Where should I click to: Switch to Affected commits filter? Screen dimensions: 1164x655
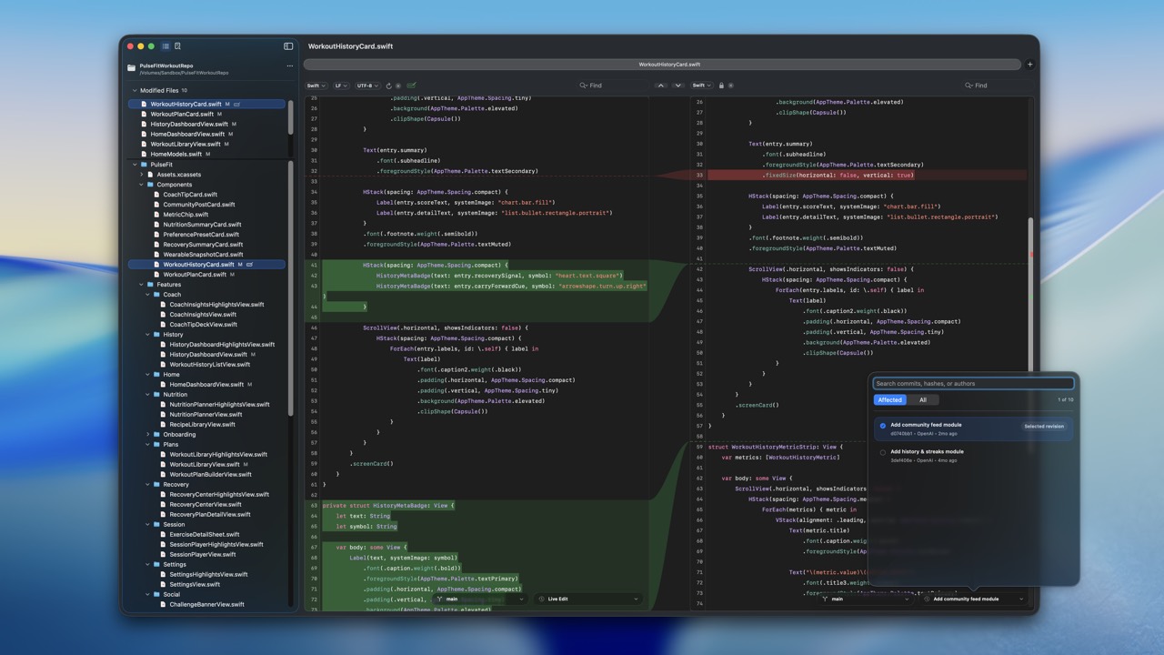point(890,400)
